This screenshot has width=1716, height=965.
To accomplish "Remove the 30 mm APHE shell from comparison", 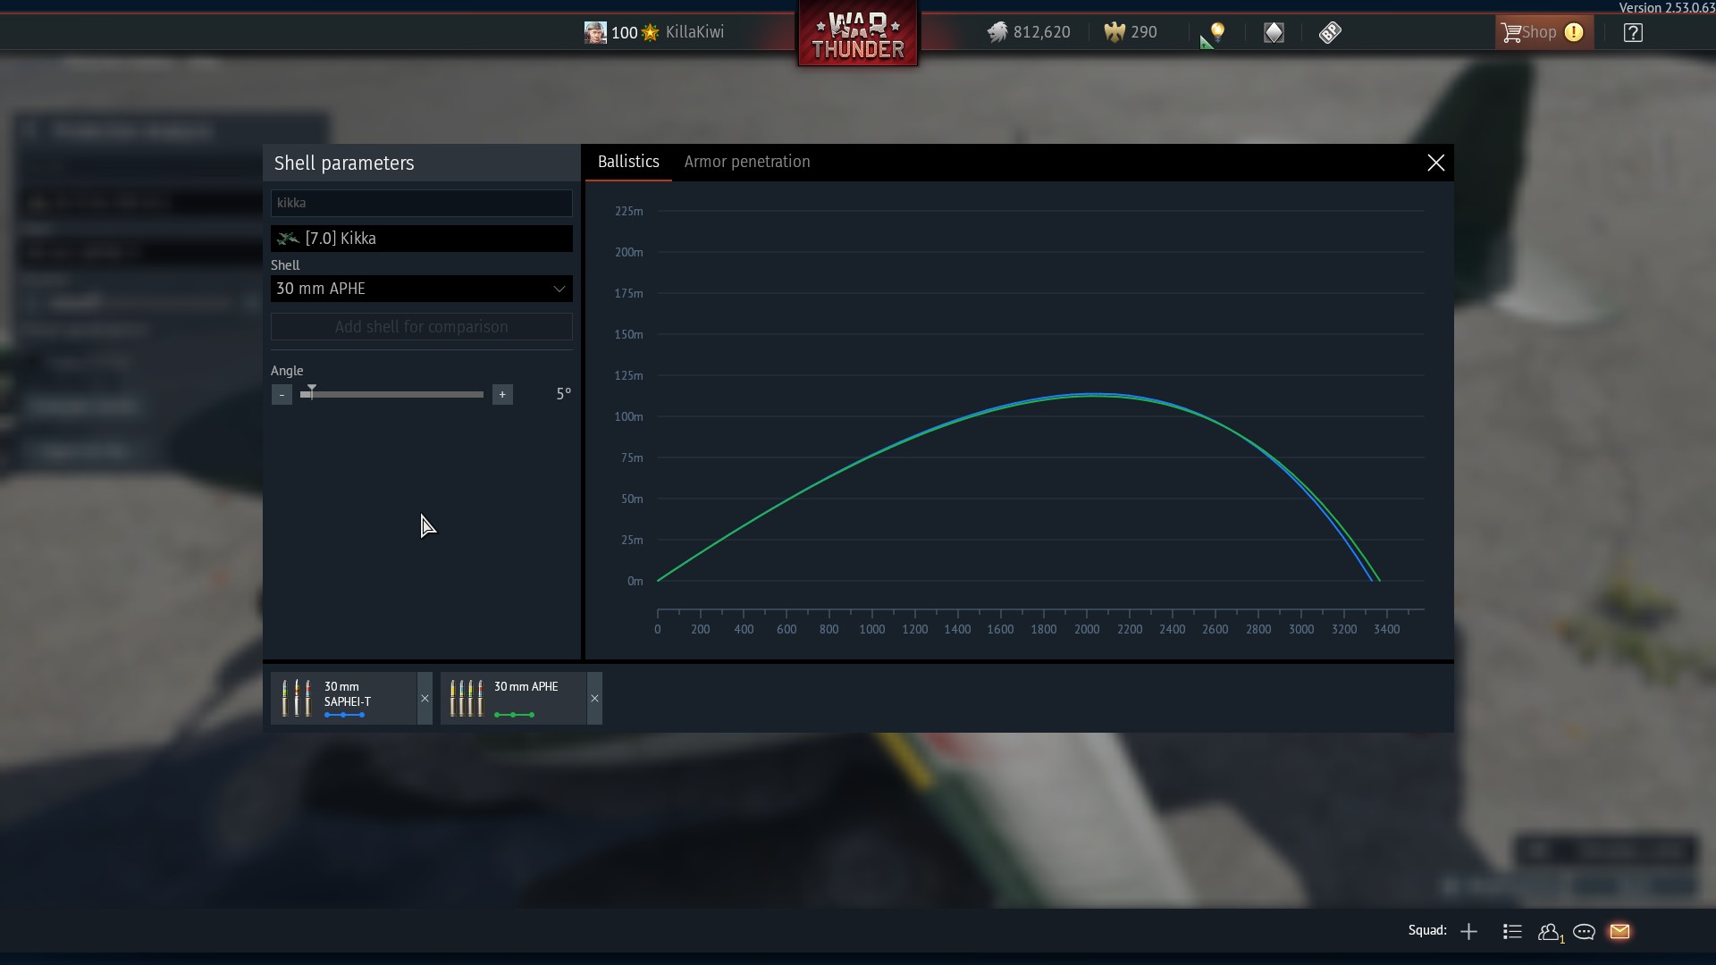I will (594, 699).
